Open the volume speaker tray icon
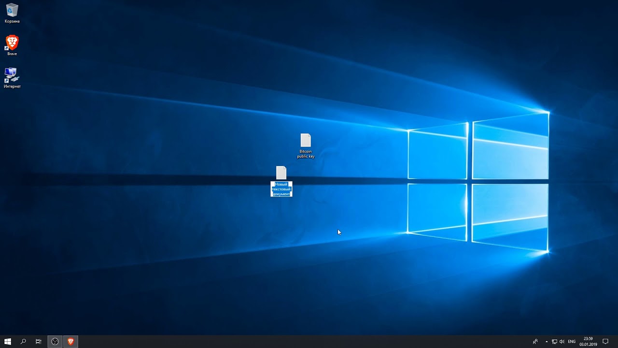 (x=562, y=342)
